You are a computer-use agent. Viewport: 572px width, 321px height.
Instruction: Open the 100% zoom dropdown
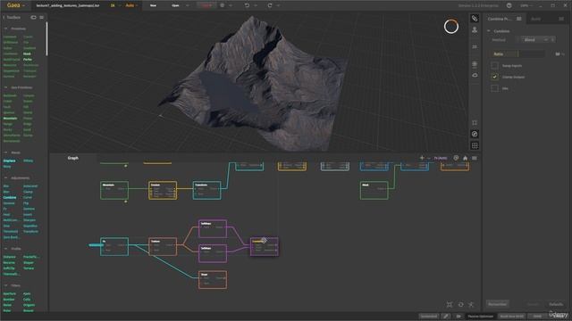526,5
